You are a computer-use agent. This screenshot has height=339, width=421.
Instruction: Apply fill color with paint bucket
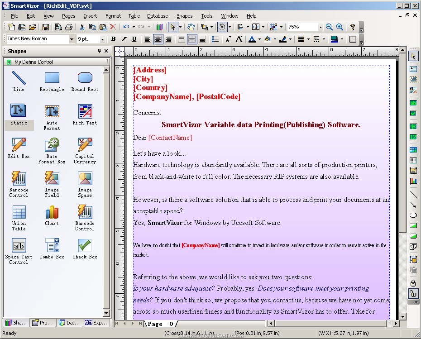tap(268, 39)
